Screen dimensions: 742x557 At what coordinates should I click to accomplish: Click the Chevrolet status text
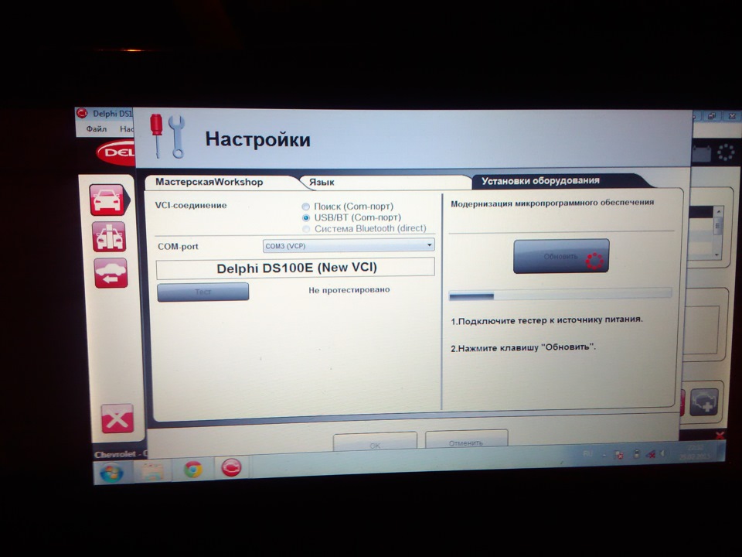pos(121,454)
